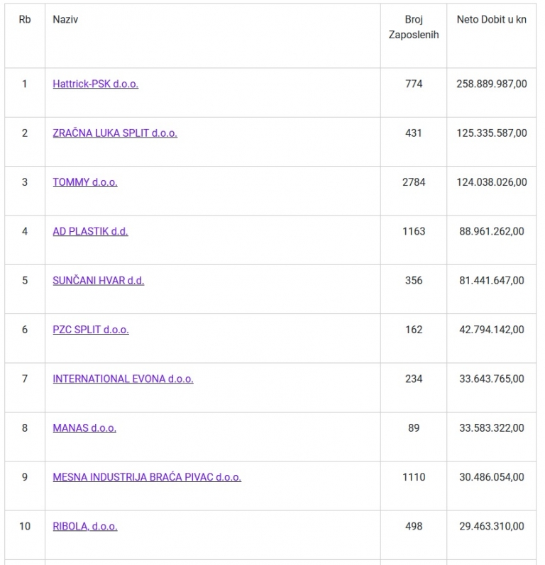The width and height of the screenshot is (545, 565).
Task: Select the employee count 2784 cell
Action: (x=414, y=182)
